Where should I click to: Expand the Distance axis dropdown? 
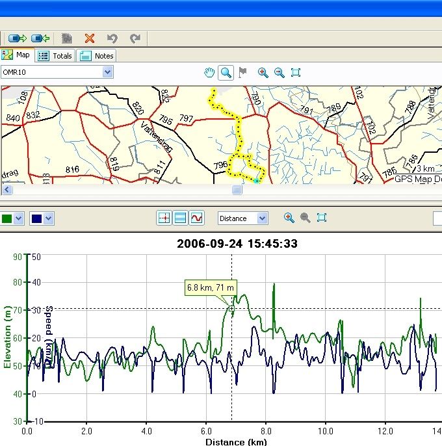click(262, 218)
